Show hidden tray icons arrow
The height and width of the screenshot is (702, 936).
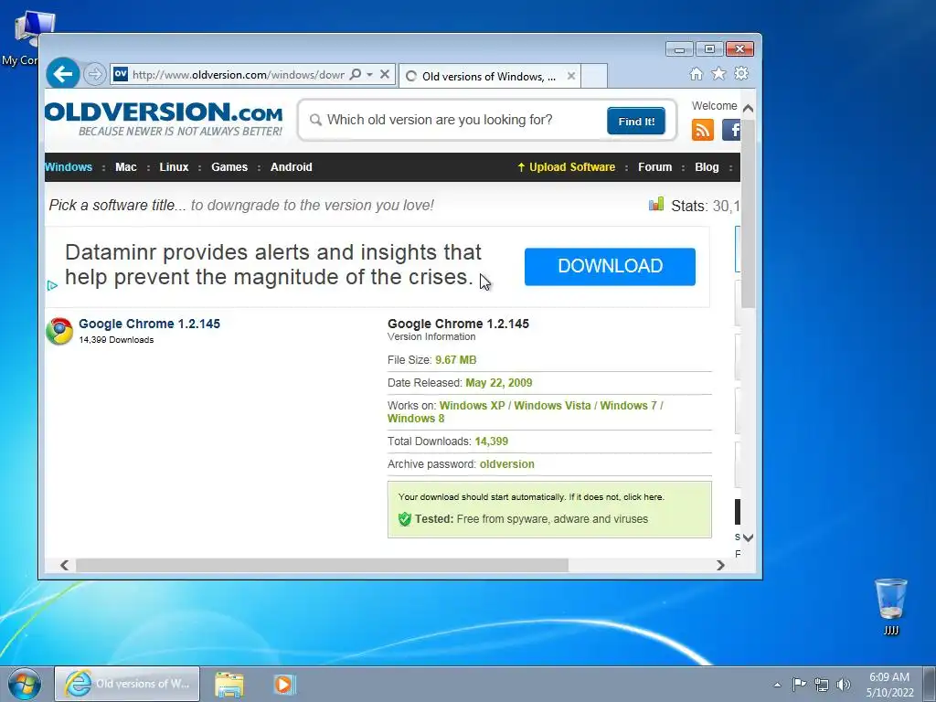777,685
